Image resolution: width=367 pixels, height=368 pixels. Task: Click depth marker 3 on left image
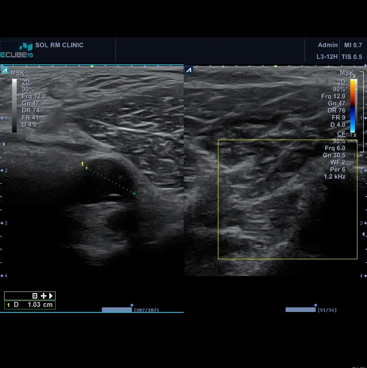pos(6,223)
